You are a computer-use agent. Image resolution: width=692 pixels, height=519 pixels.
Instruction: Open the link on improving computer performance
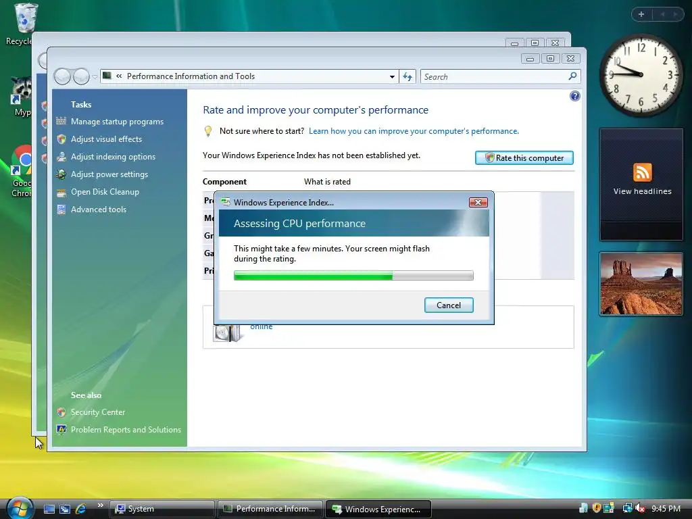(x=414, y=131)
